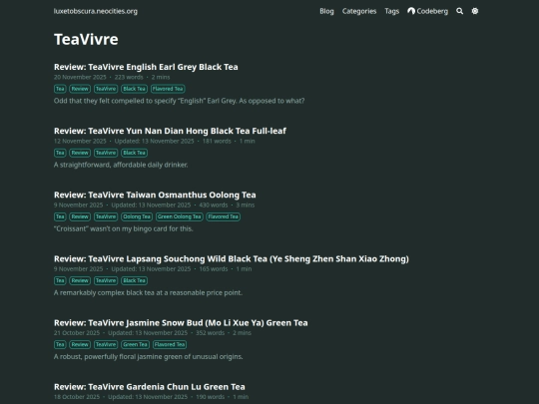Viewport: 539px width, 404px height.
Task: Open the Jasmine Snow Bud Green Tea review
Action: point(181,323)
